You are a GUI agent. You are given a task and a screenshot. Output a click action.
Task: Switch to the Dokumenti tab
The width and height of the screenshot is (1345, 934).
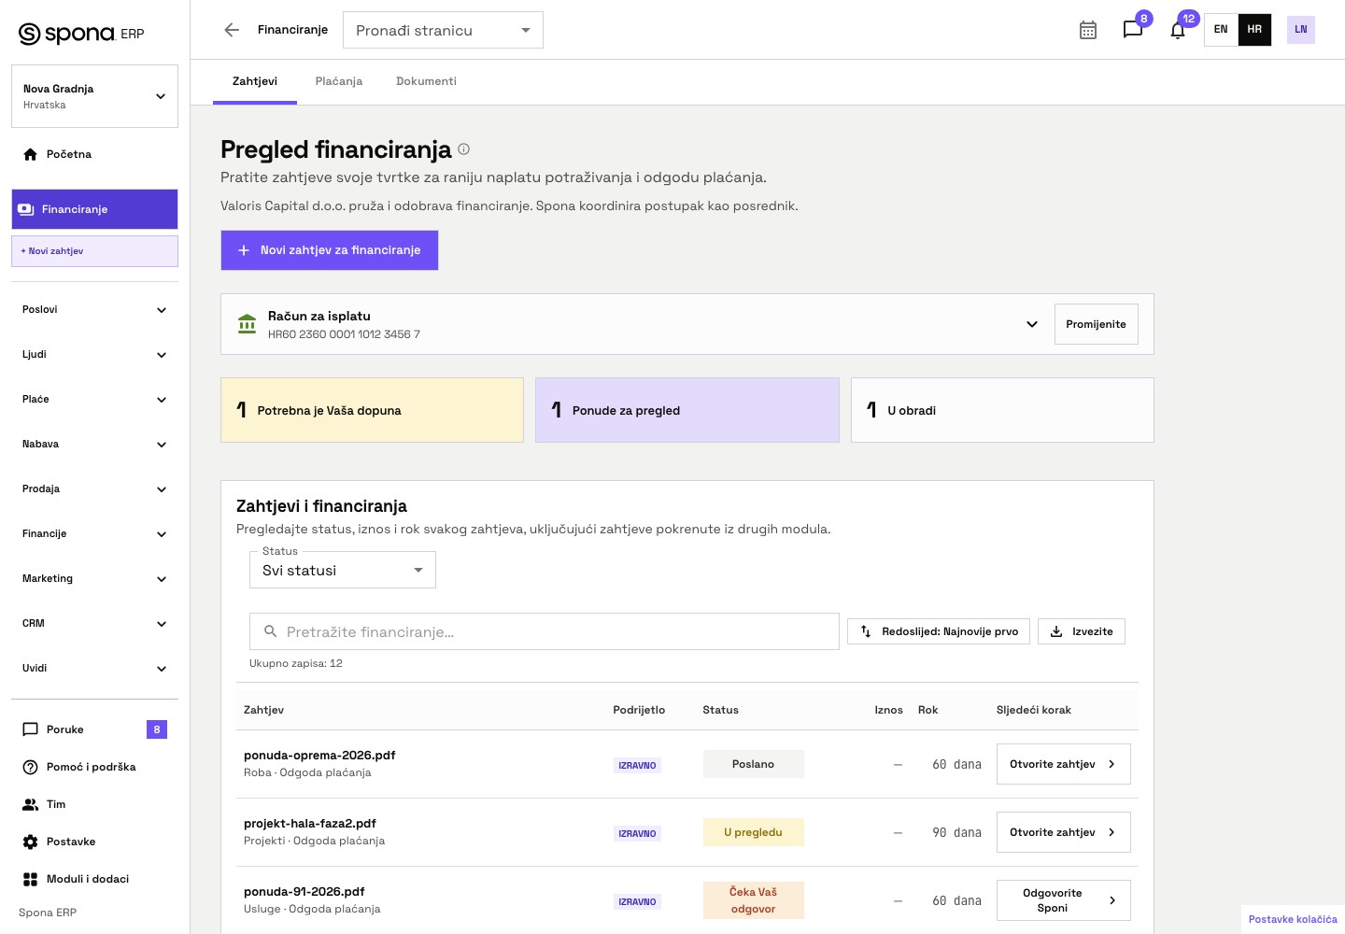[426, 81]
